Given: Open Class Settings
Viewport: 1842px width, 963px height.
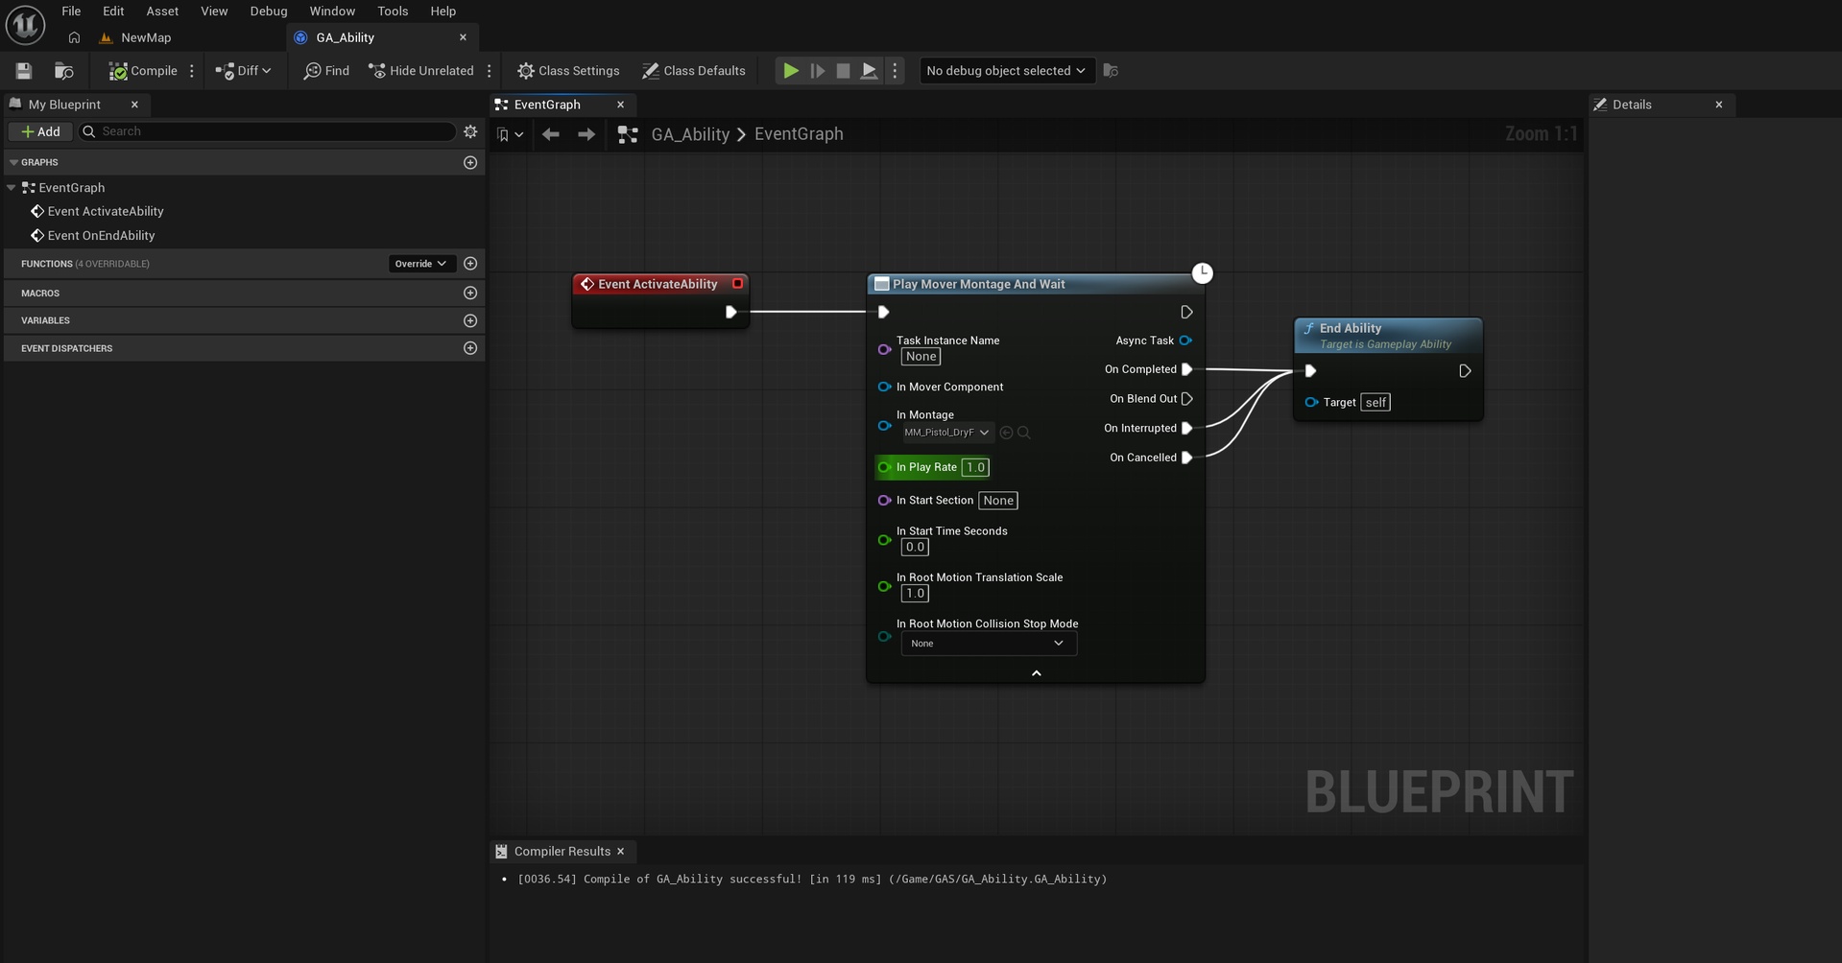Looking at the screenshot, I should coord(568,71).
